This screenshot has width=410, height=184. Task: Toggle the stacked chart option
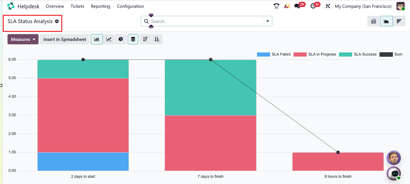tap(133, 39)
